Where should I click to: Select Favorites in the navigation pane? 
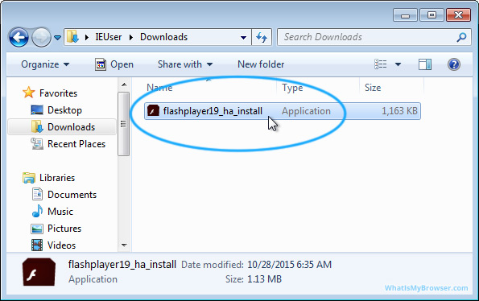(x=58, y=93)
